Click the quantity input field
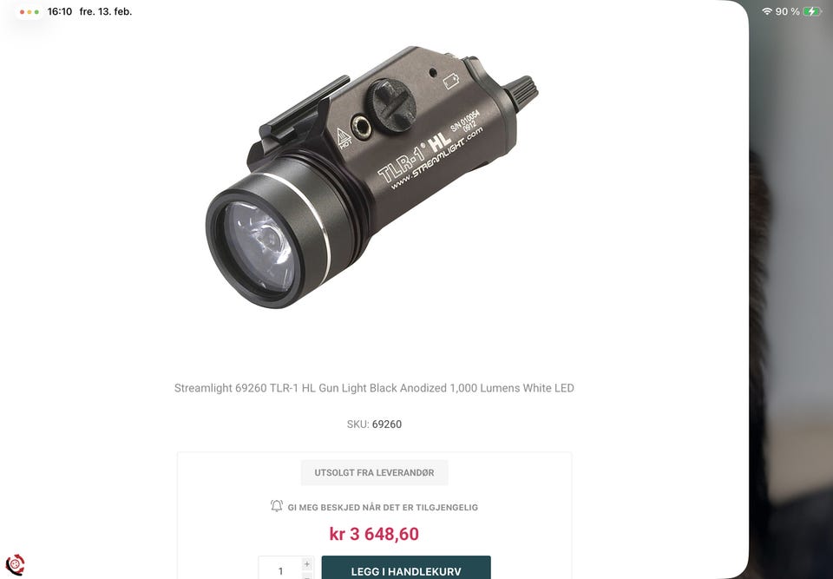 (x=280, y=569)
